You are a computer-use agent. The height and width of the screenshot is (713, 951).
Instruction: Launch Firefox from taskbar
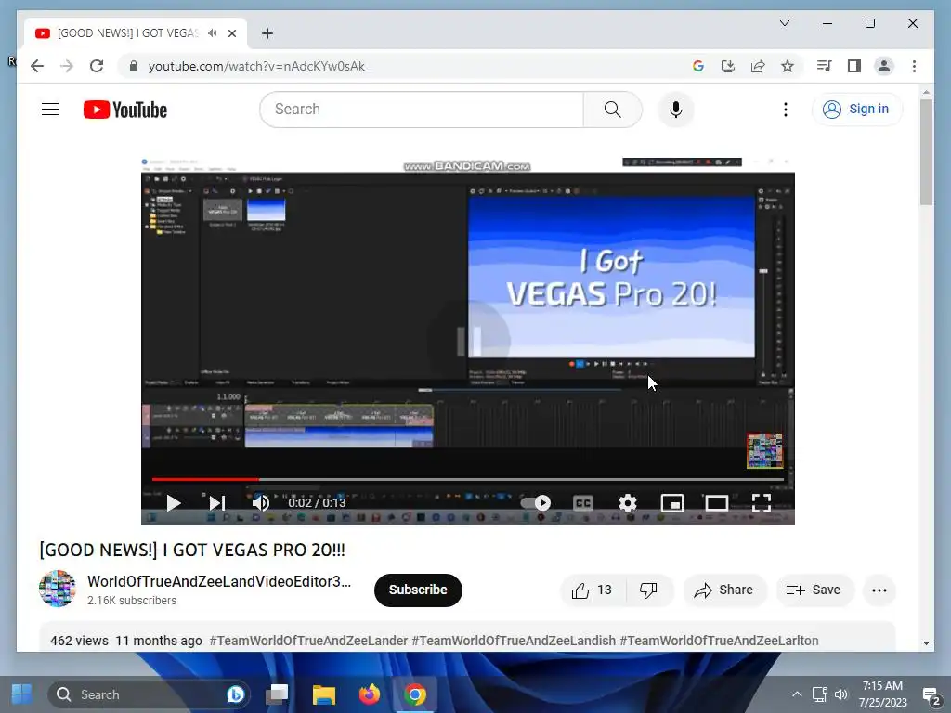(369, 694)
